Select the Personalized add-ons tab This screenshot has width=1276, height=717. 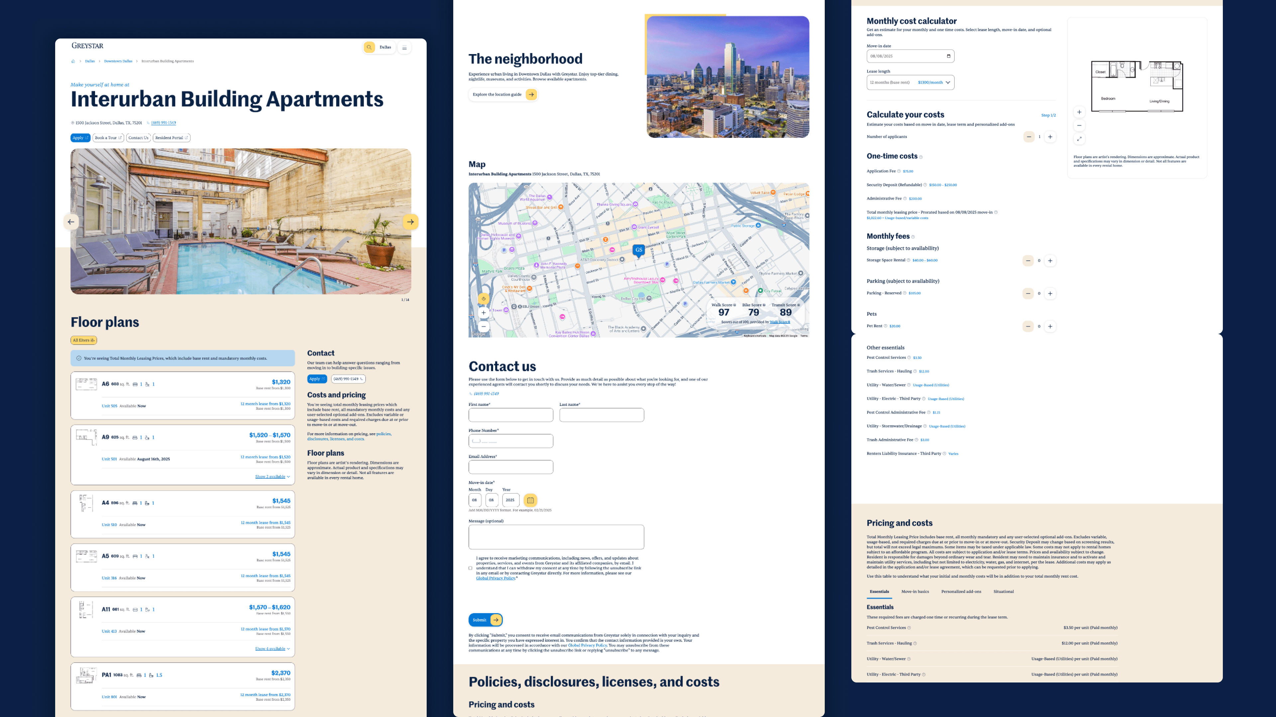click(x=961, y=591)
